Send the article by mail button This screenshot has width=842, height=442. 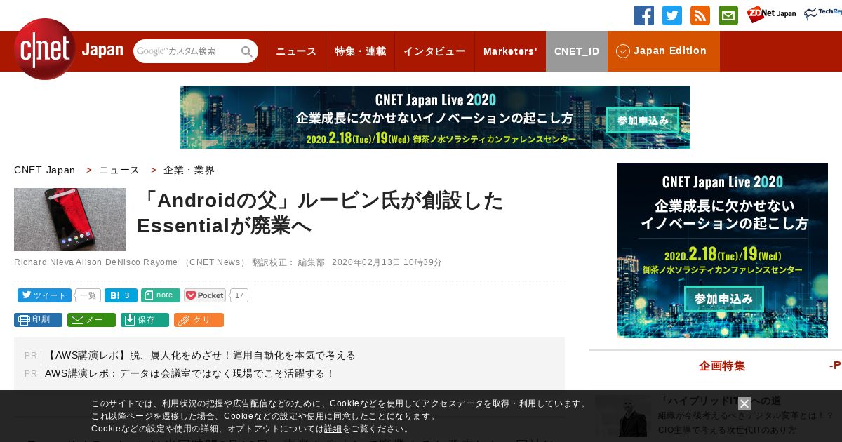coord(91,320)
